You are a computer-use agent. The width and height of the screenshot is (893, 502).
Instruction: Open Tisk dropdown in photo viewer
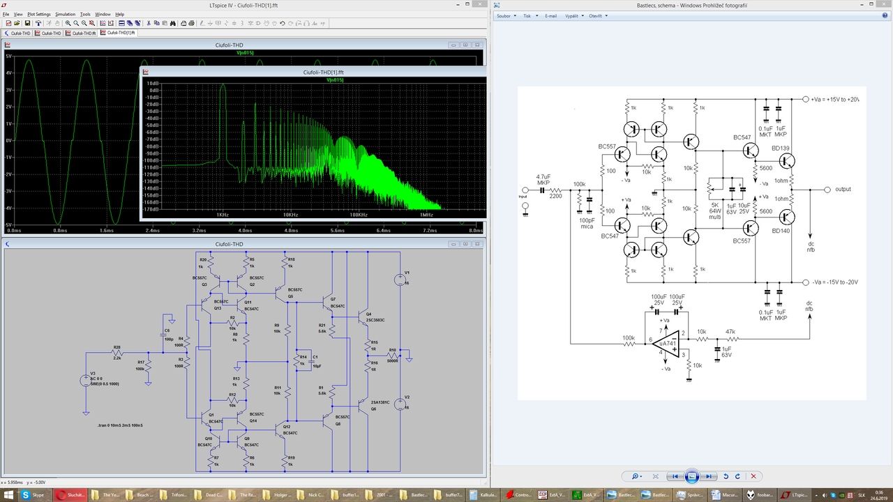click(529, 15)
